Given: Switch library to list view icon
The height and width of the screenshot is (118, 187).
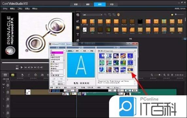Looking at the screenshot, I should point(172,15).
